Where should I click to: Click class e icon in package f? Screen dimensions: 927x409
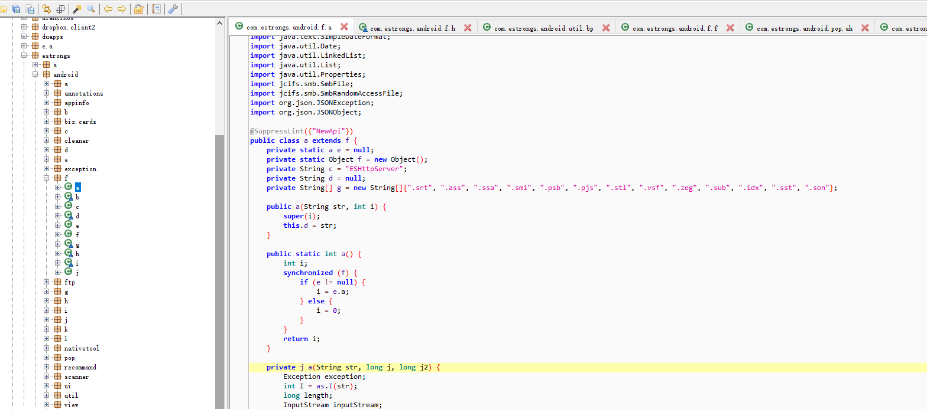pyautogui.click(x=69, y=225)
